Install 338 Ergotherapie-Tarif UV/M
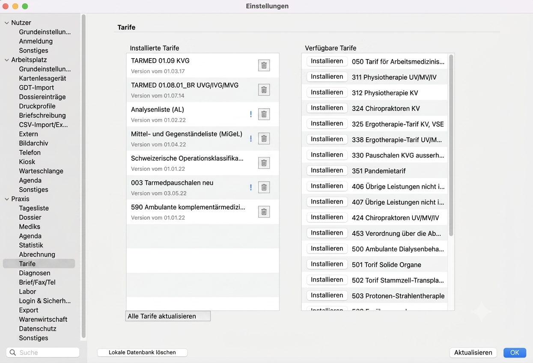The height and width of the screenshot is (363, 533). [327, 139]
